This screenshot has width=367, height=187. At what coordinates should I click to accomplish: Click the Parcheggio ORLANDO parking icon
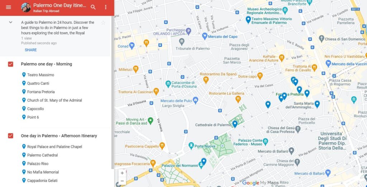189,31
